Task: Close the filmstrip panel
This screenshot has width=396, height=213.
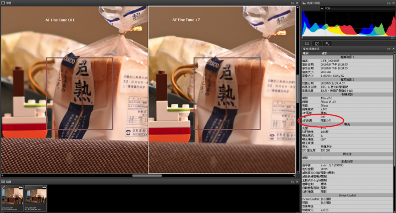Action: 297,182
